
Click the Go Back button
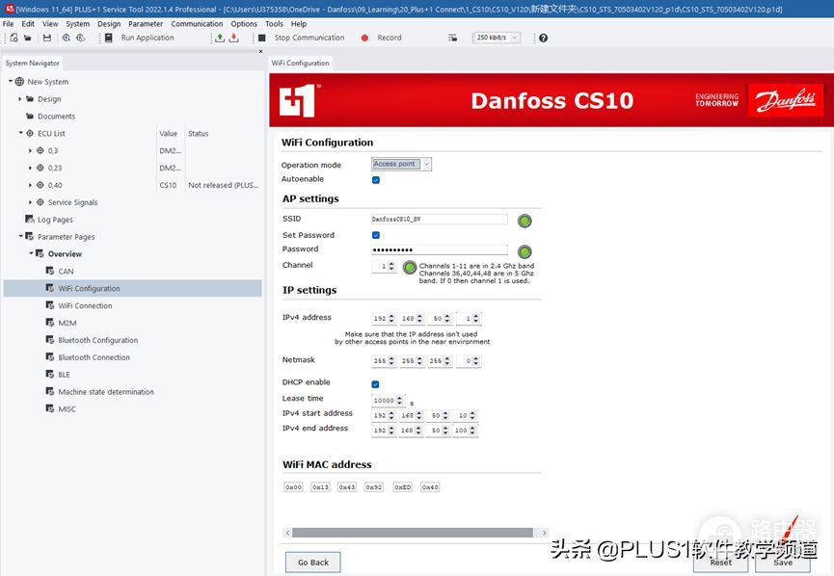point(312,562)
